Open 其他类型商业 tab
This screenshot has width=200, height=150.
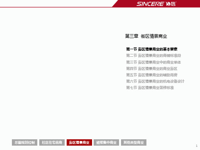[134, 142]
